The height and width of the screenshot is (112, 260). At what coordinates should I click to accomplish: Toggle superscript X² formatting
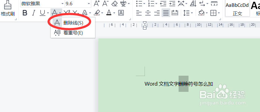tap(67, 13)
